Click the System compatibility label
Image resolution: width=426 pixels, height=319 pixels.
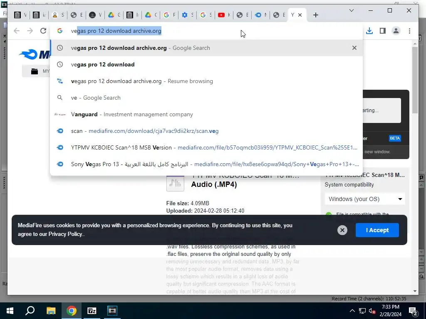(x=349, y=185)
